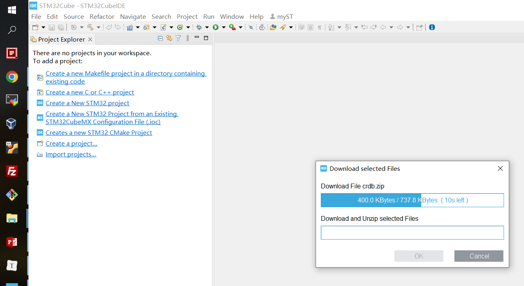Click the Create a project link

click(x=71, y=143)
